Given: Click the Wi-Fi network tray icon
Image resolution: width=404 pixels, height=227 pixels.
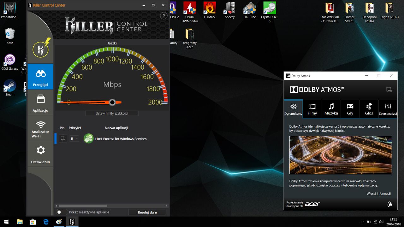Looking at the screenshot, I should click(375, 222).
